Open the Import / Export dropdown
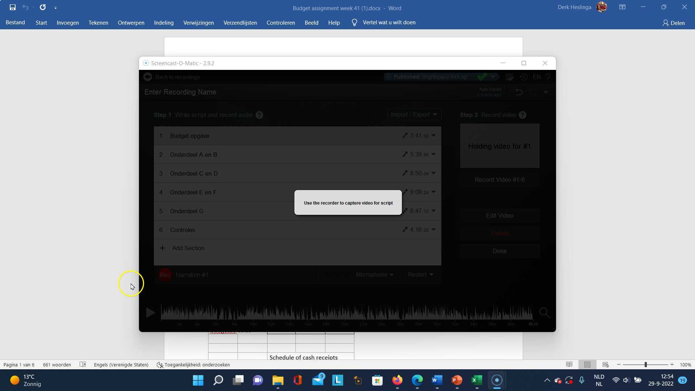The height and width of the screenshot is (391, 695). click(414, 115)
